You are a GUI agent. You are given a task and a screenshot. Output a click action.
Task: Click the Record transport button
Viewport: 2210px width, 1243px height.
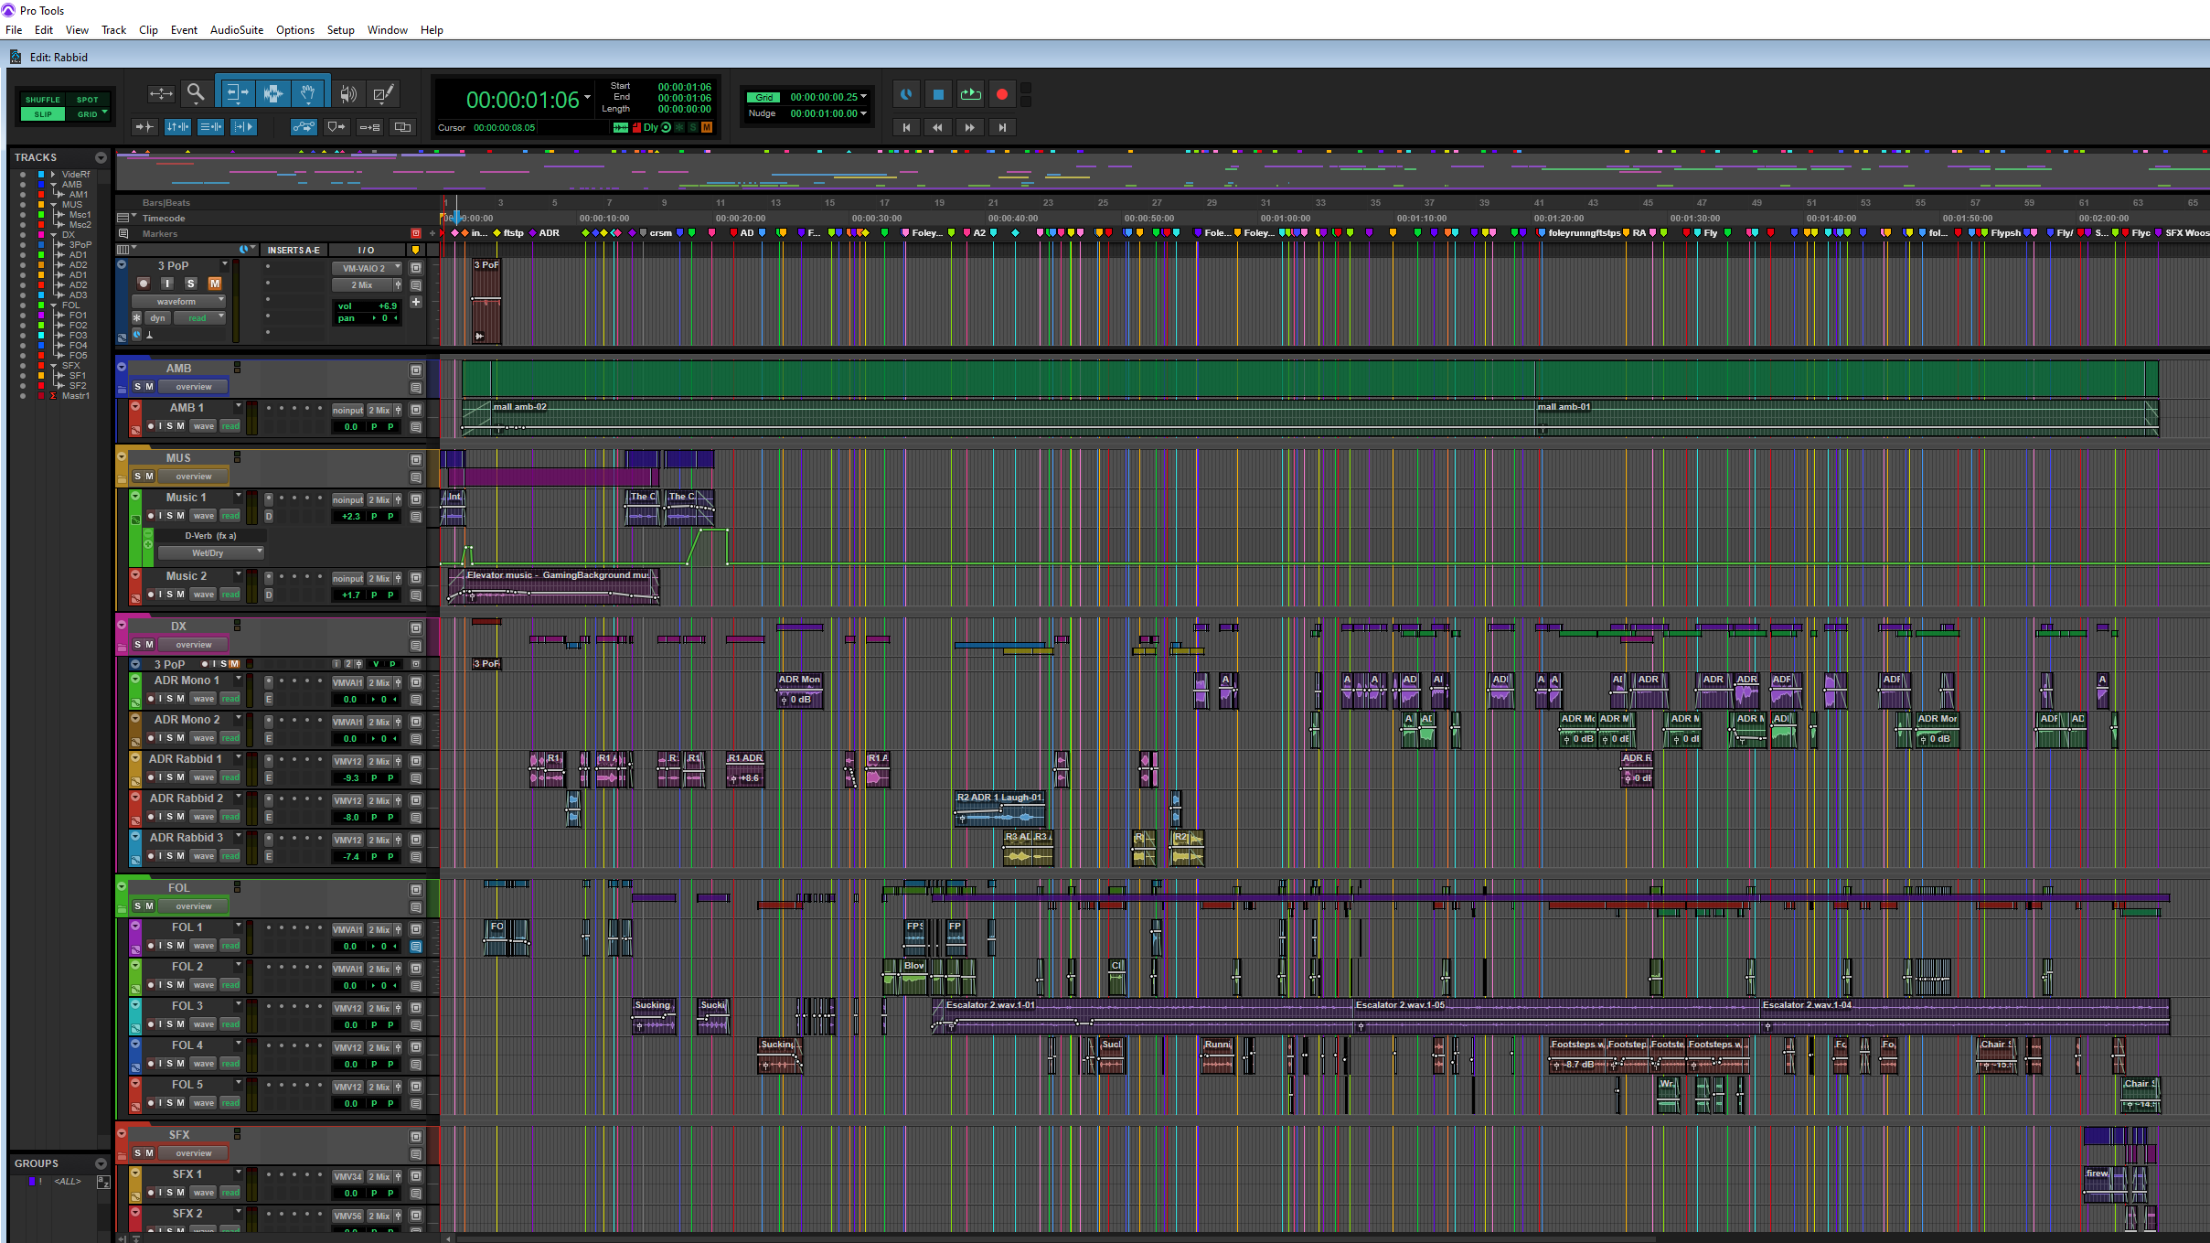click(x=1002, y=94)
